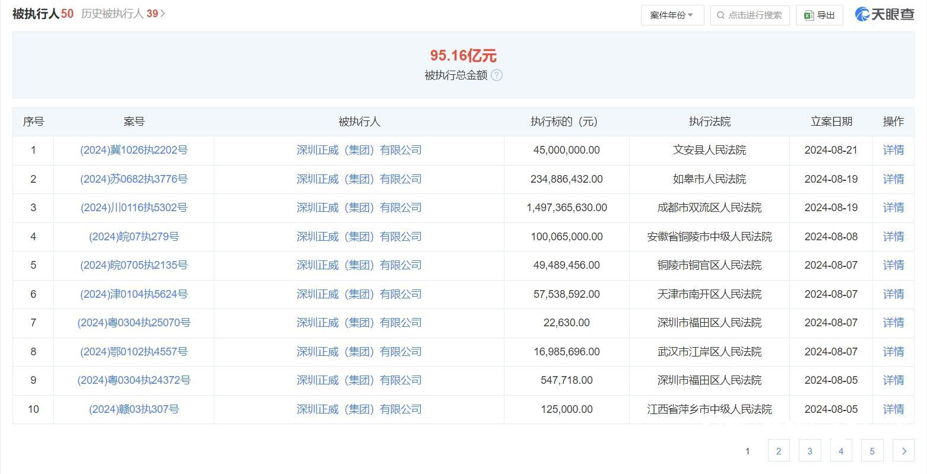This screenshot has width=927, height=474.
Task: Click the next page arrow
Action: click(903, 451)
